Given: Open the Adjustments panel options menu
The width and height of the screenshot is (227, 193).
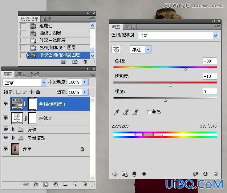Looking at the screenshot, I should [x=217, y=27].
